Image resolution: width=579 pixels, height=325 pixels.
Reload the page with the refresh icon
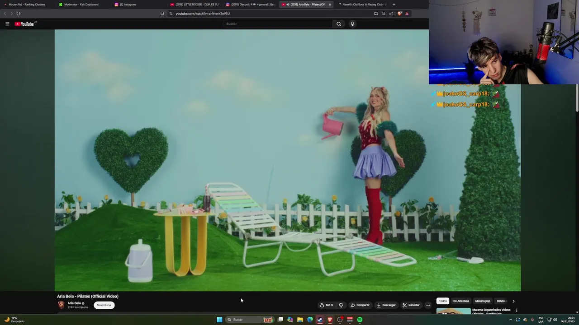coord(19,14)
